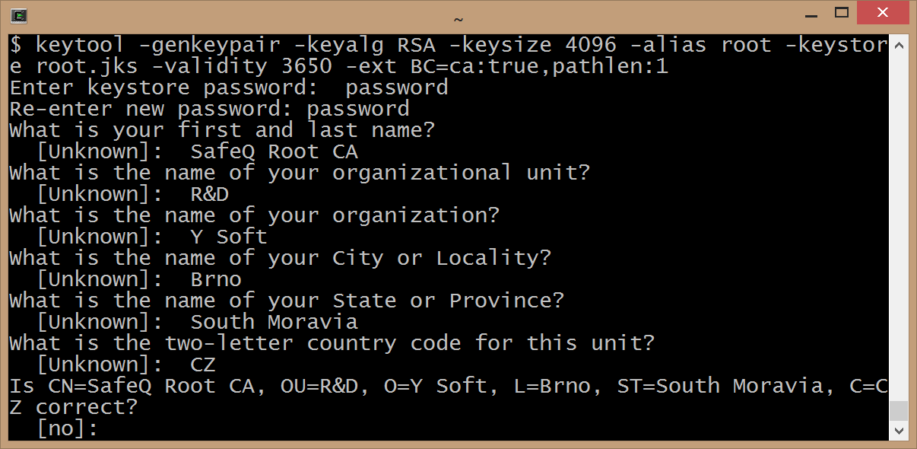Click the "Y Soft" organization answer line
The image size is (917, 449).
coord(228,237)
